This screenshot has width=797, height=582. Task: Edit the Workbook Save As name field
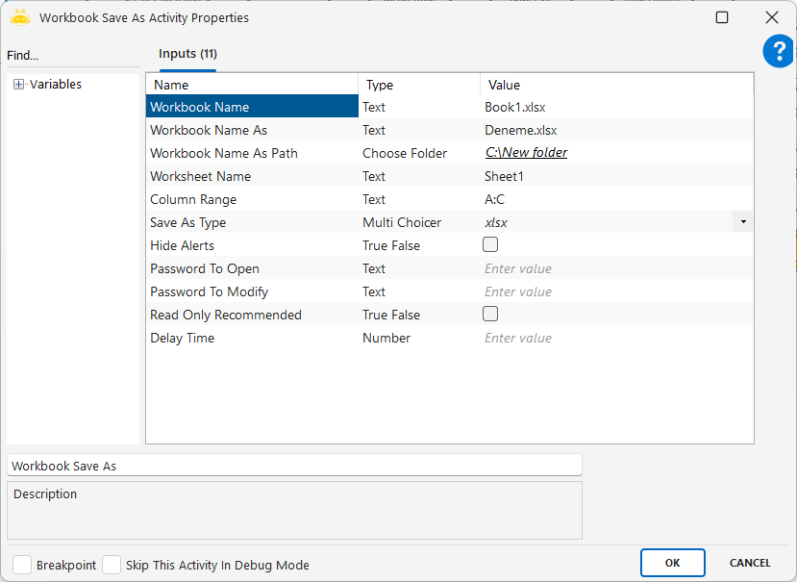tap(294, 466)
